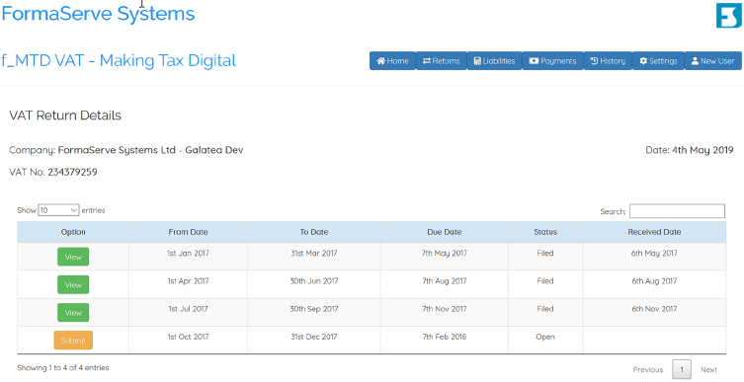Open Settings gear icon button
Viewport: 744px width, 382px height.
(658, 60)
